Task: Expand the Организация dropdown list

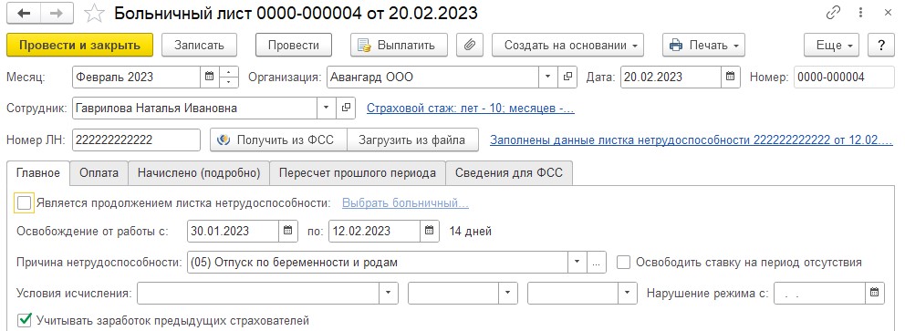Action: (547, 77)
